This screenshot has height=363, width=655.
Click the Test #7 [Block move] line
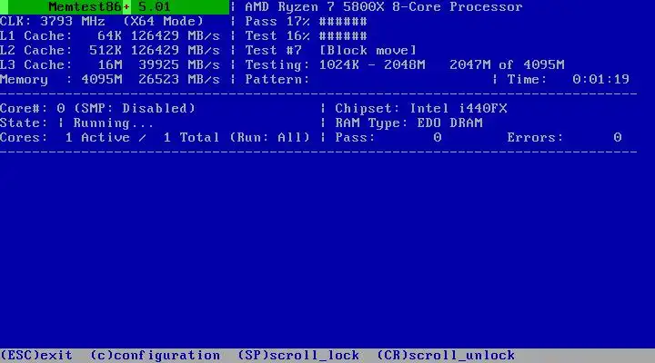[x=331, y=51]
